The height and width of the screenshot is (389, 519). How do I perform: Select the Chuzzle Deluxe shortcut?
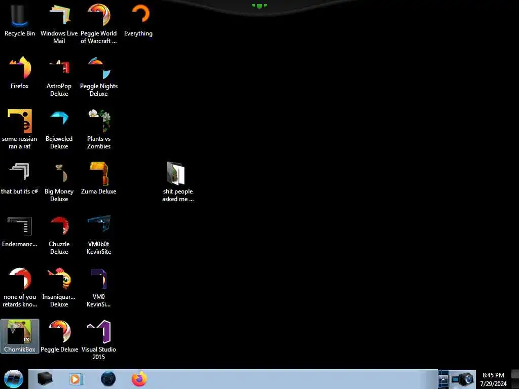59,235
